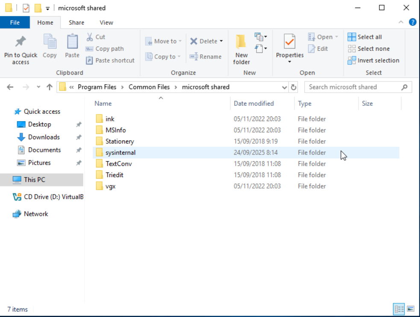The height and width of the screenshot is (317, 420).
Task: Open Downloads in Quick access
Action: (x=44, y=137)
